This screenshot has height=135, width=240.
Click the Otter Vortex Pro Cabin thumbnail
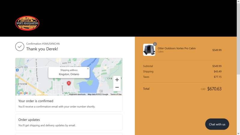click(149, 50)
